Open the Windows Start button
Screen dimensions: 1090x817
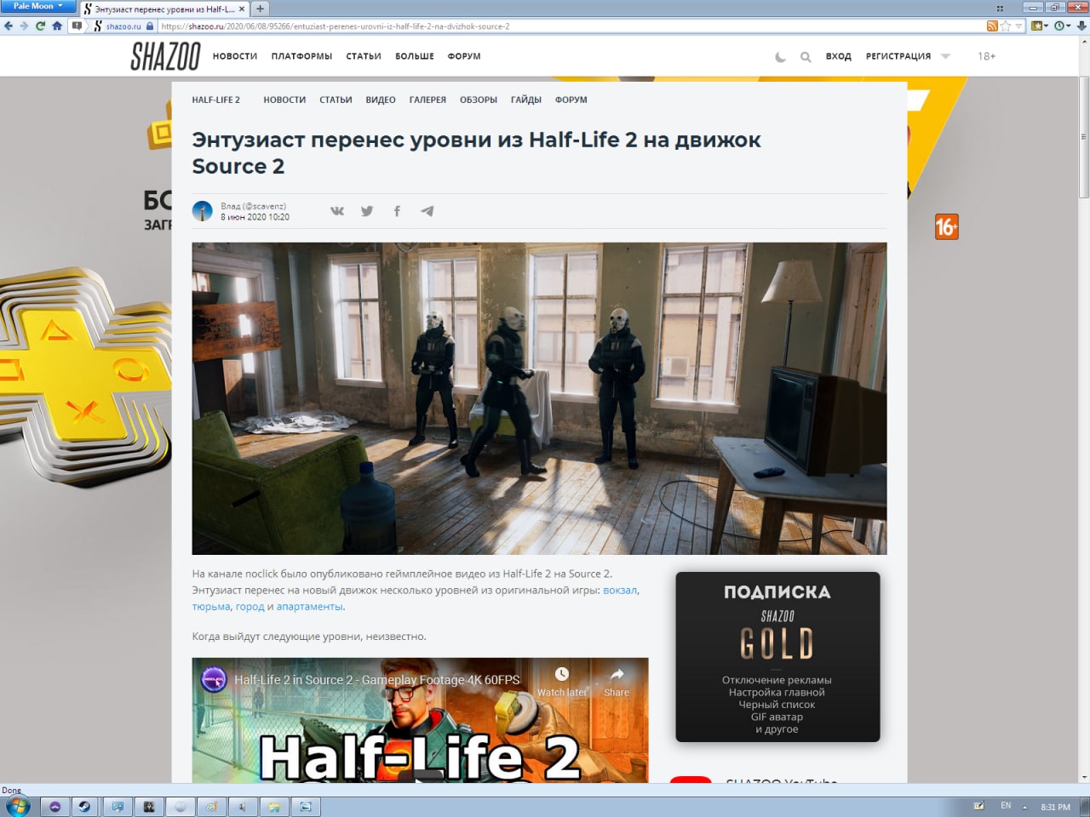click(17, 806)
